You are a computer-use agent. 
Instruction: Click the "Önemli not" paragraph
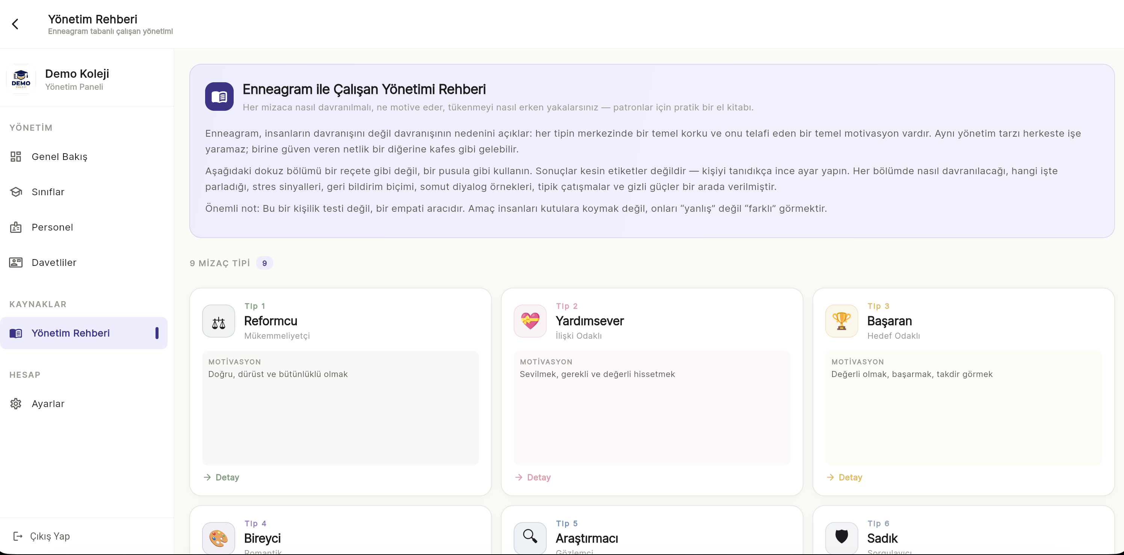point(516,208)
